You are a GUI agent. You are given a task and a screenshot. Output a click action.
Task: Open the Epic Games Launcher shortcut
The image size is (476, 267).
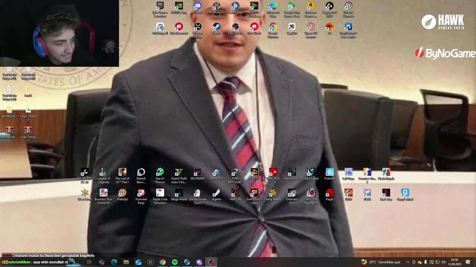160,10
